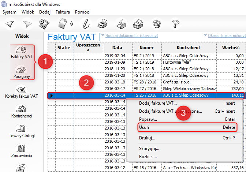Open the Widok menu
The width and height of the screenshot is (246, 172).
[x=28, y=12]
